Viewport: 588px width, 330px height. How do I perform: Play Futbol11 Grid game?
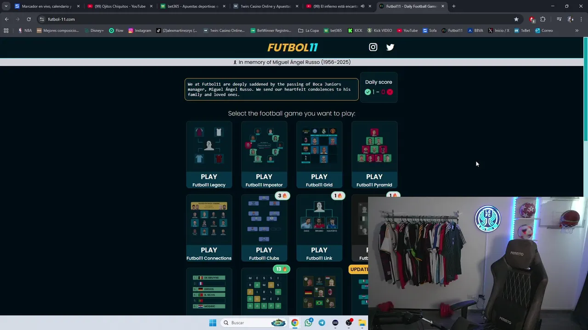point(319,155)
